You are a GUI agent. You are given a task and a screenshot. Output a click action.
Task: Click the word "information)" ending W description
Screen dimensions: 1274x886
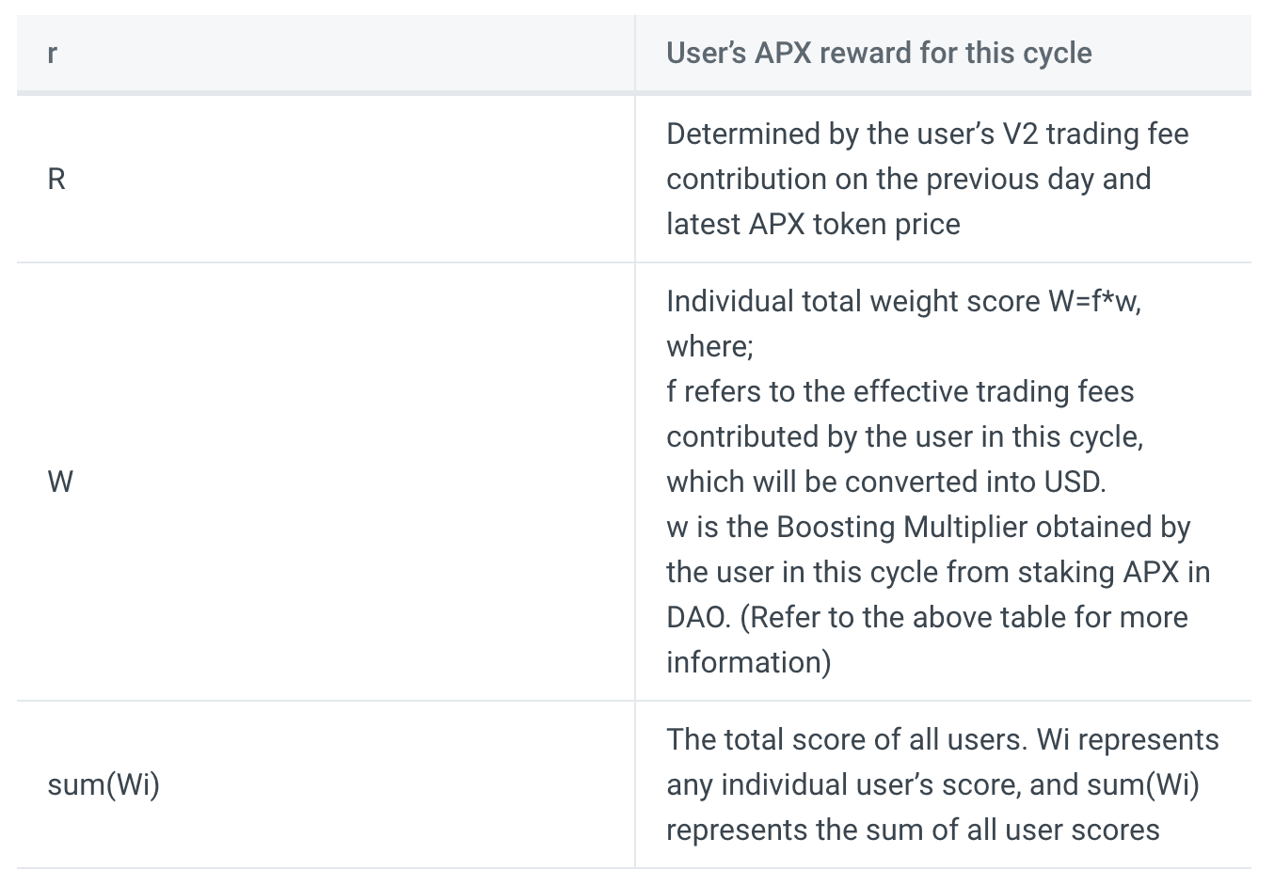point(748,662)
